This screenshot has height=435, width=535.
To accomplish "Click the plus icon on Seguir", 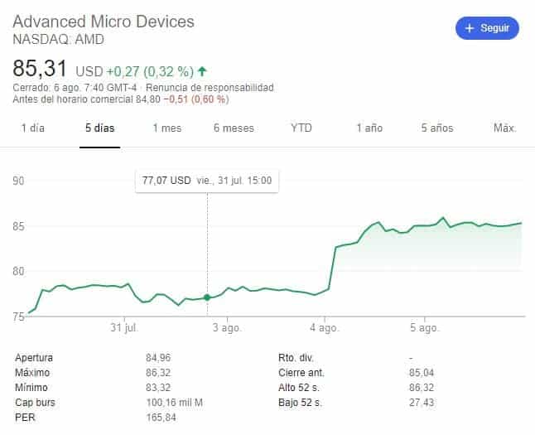I will pos(470,28).
